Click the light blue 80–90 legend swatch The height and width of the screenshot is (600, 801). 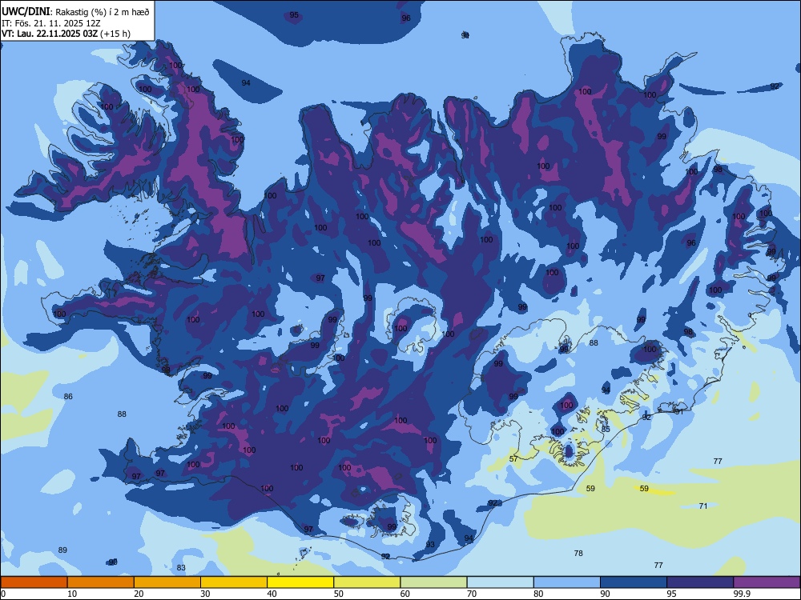[567, 582]
